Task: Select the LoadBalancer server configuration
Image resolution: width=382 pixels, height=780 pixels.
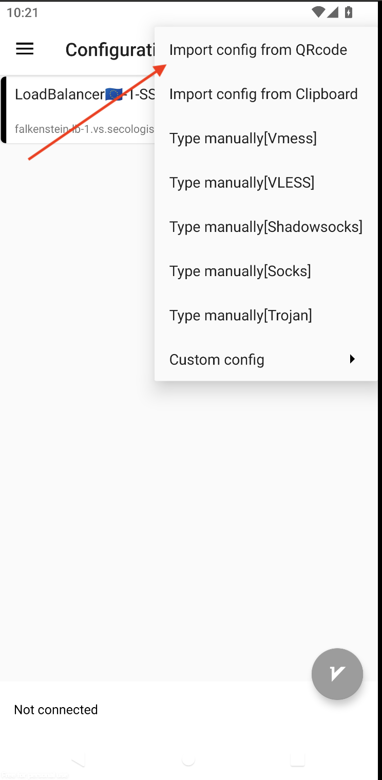Action: click(x=78, y=110)
